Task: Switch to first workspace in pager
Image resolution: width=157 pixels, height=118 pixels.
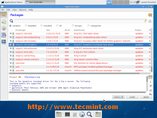Action: tap(109, 2)
